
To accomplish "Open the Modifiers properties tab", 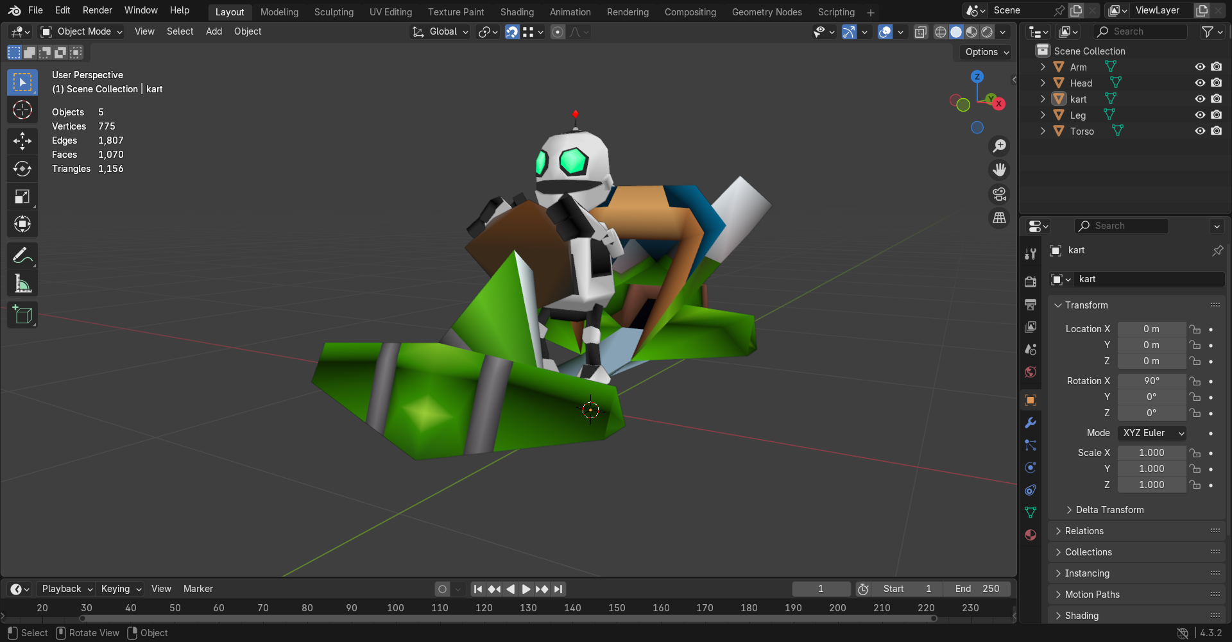I will [1031, 423].
